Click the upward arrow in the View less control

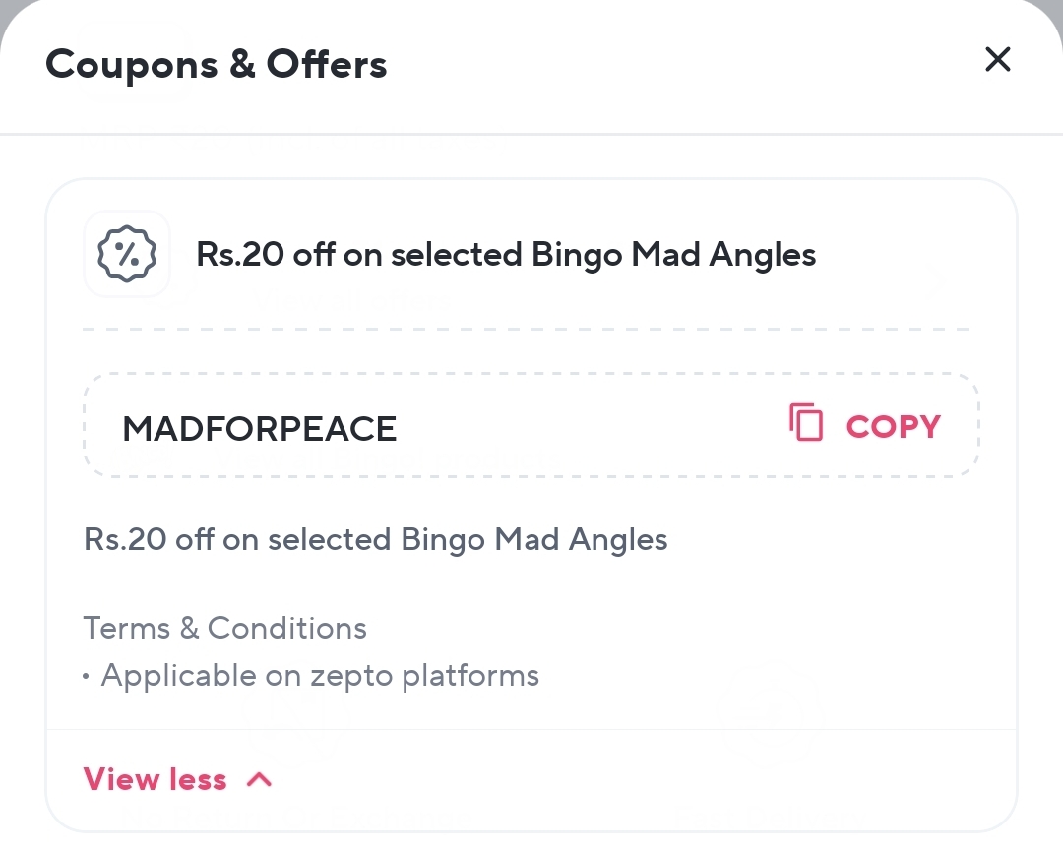click(x=259, y=778)
